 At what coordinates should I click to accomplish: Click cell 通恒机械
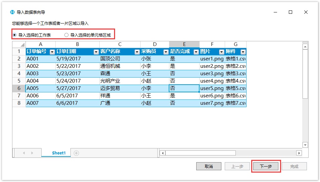tap(120, 66)
